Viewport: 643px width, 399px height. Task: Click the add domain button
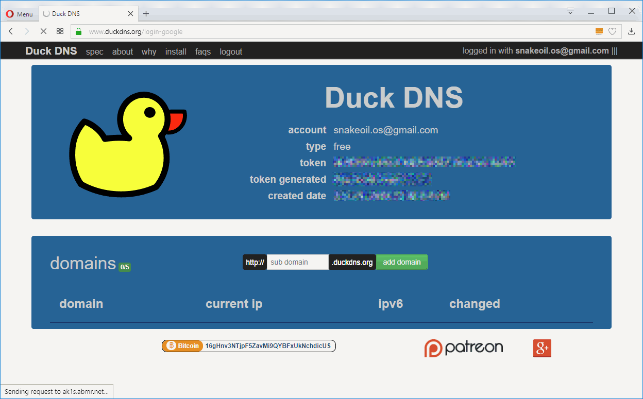point(402,262)
